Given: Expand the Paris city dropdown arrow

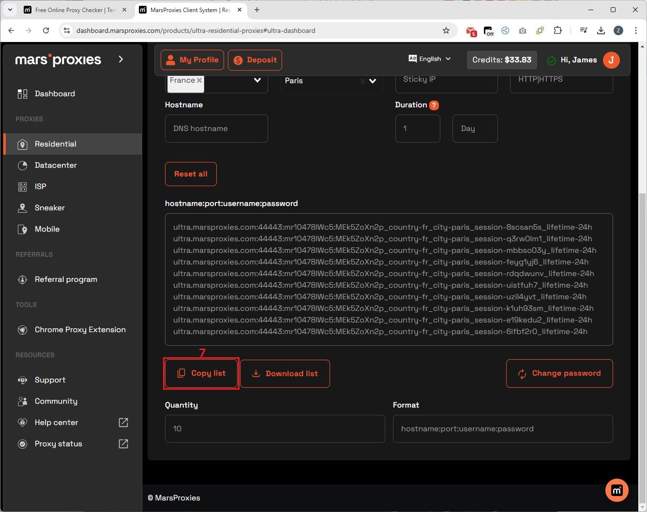Looking at the screenshot, I should tap(373, 81).
